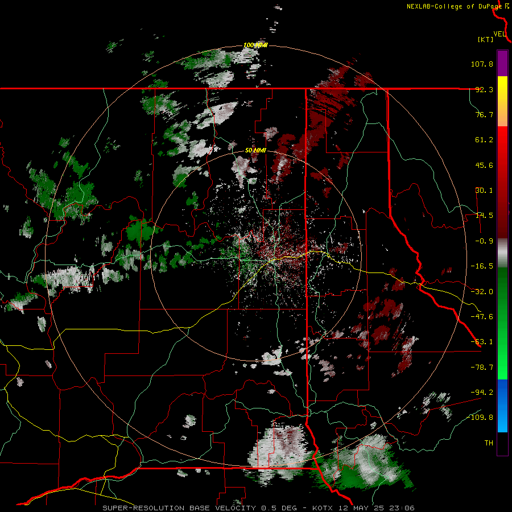Click the 61.2 velocity scale value
Viewport: 512px width, 512px height.
pos(484,140)
